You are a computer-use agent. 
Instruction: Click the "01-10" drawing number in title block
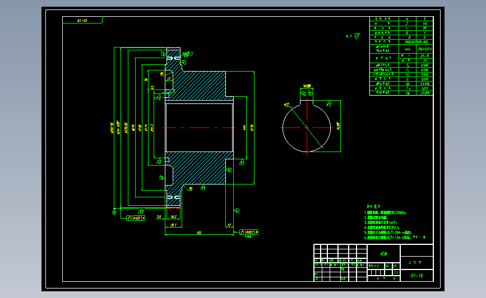click(x=416, y=276)
